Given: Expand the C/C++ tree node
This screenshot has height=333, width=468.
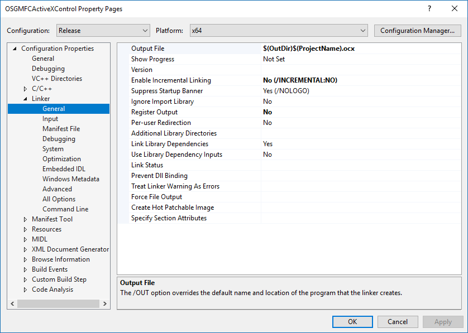Looking at the screenshot, I should tap(25, 89).
